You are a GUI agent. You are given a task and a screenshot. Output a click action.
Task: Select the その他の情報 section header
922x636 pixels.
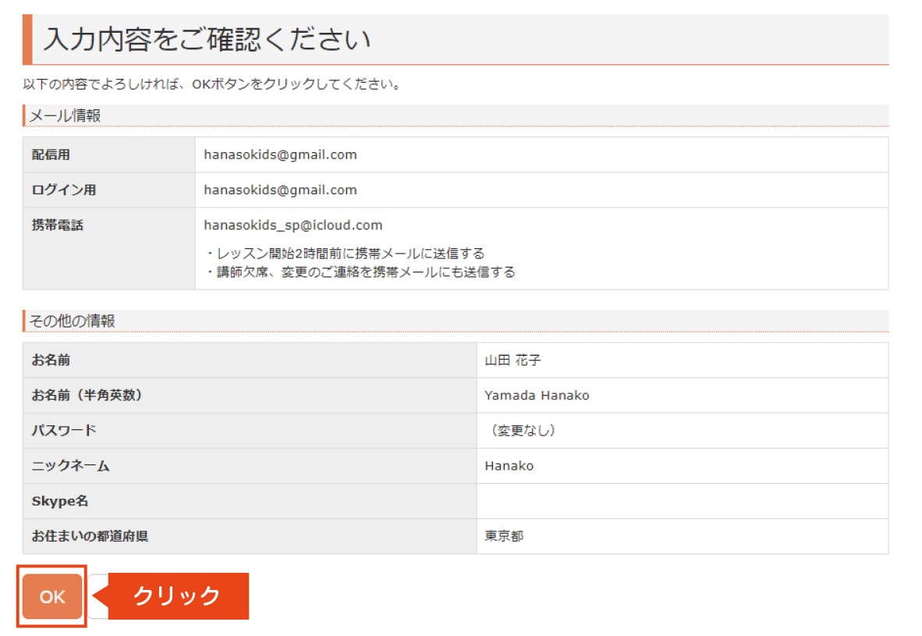pyautogui.click(x=73, y=321)
